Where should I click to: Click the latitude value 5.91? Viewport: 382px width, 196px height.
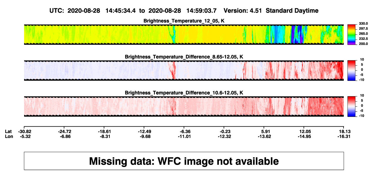265,131
